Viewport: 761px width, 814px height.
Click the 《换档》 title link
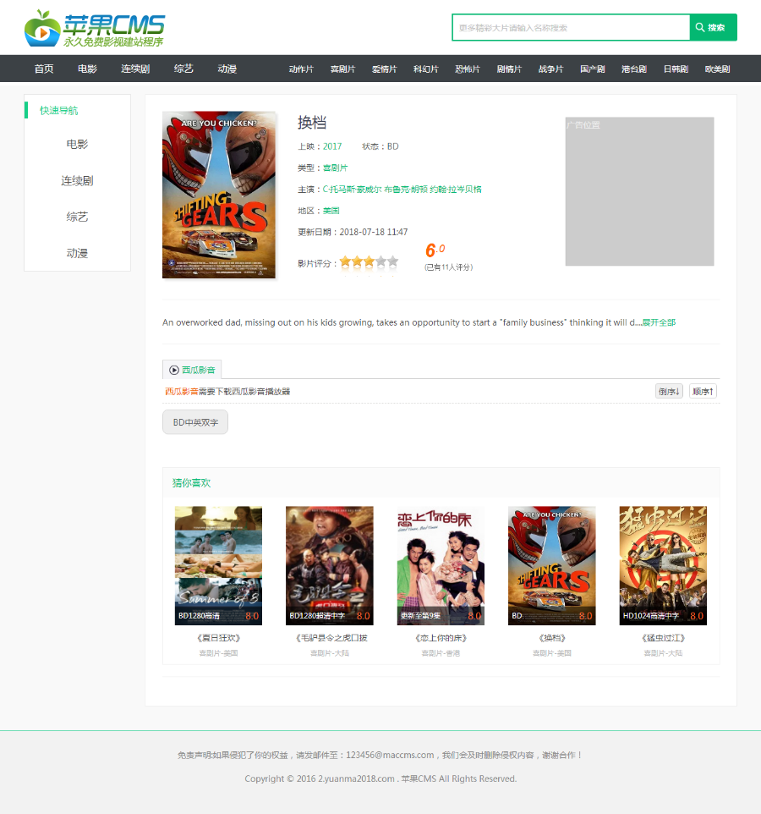coord(552,638)
